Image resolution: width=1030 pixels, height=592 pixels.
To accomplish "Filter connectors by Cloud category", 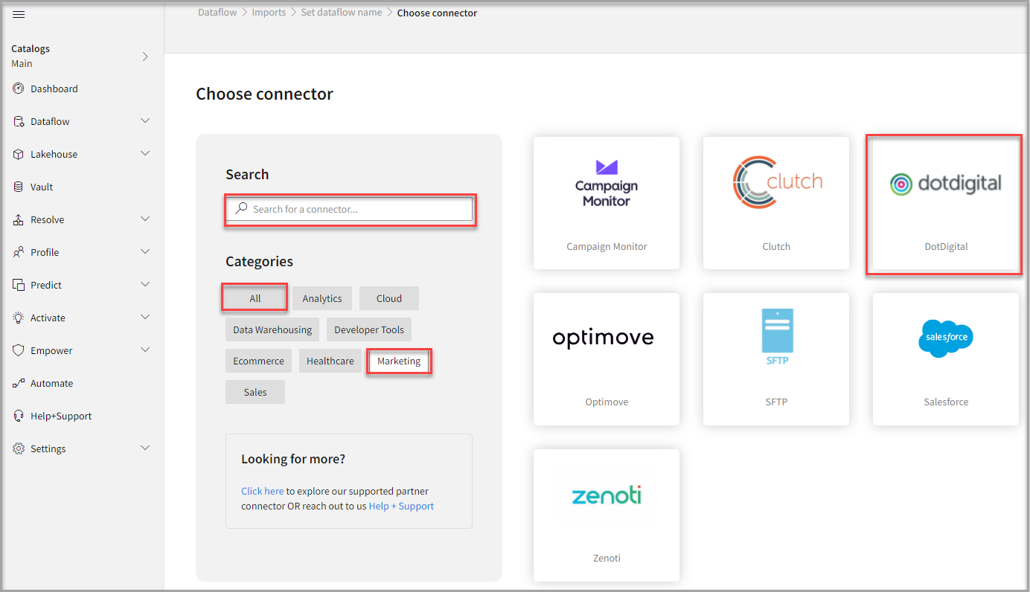I will (389, 298).
